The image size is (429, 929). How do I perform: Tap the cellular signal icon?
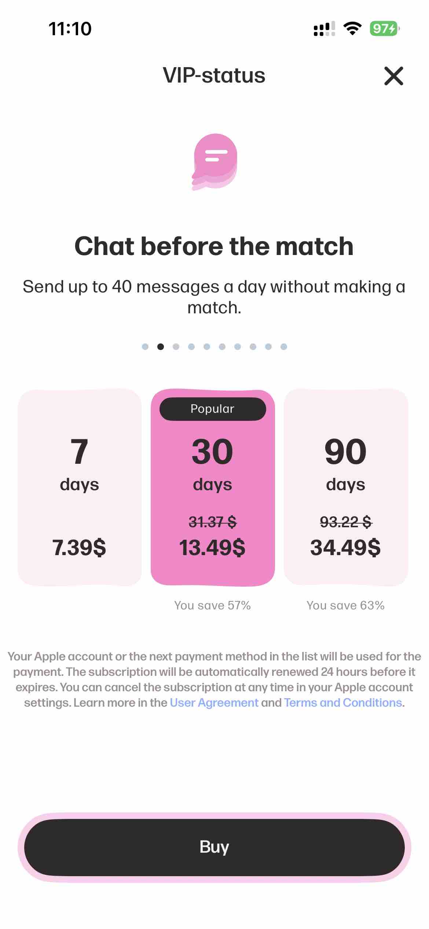click(x=324, y=29)
